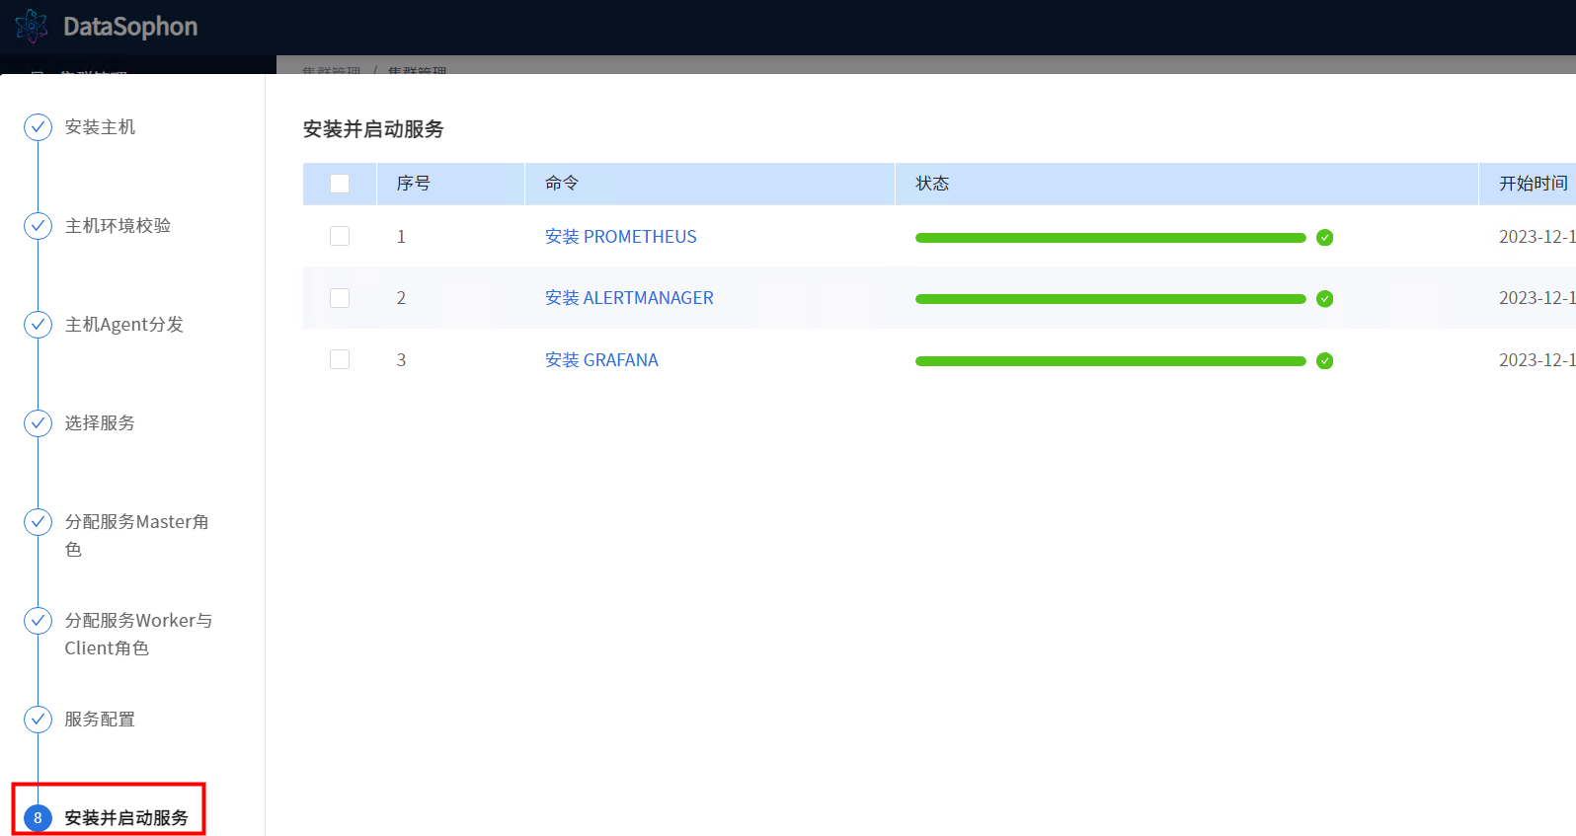This screenshot has width=1576, height=836.
Task: Select the 安装并启动服务 step label
Action: click(x=126, y=818)
